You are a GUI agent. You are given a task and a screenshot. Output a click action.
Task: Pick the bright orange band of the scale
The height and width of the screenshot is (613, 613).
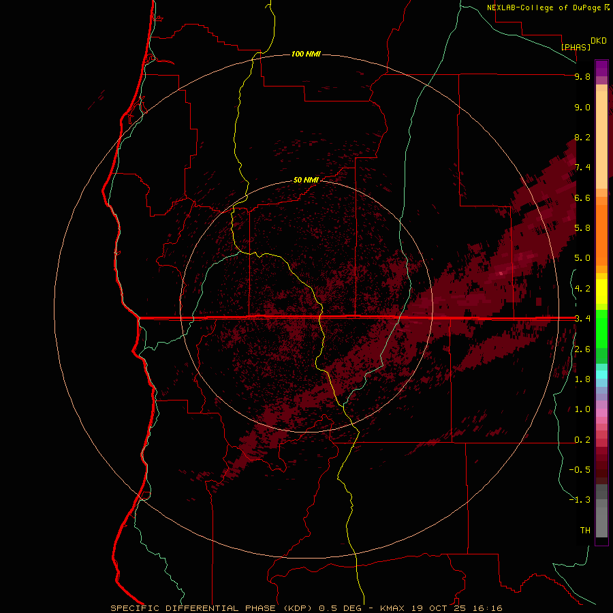coord(601,234)
